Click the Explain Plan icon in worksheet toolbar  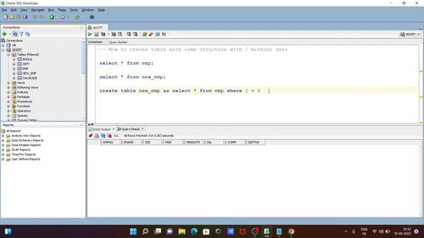pos(103,34)
